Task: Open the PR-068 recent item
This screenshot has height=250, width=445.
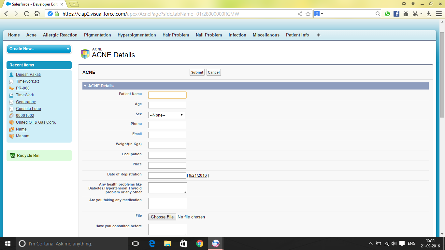Action: coord(23,88)
